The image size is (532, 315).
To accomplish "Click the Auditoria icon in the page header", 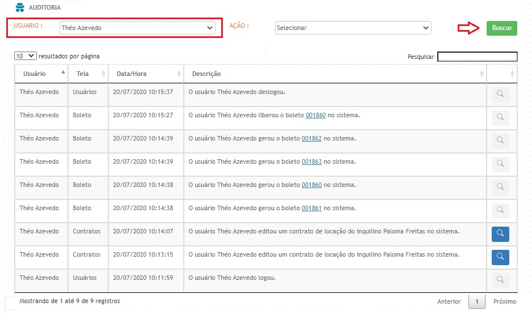I will [20, 8].
